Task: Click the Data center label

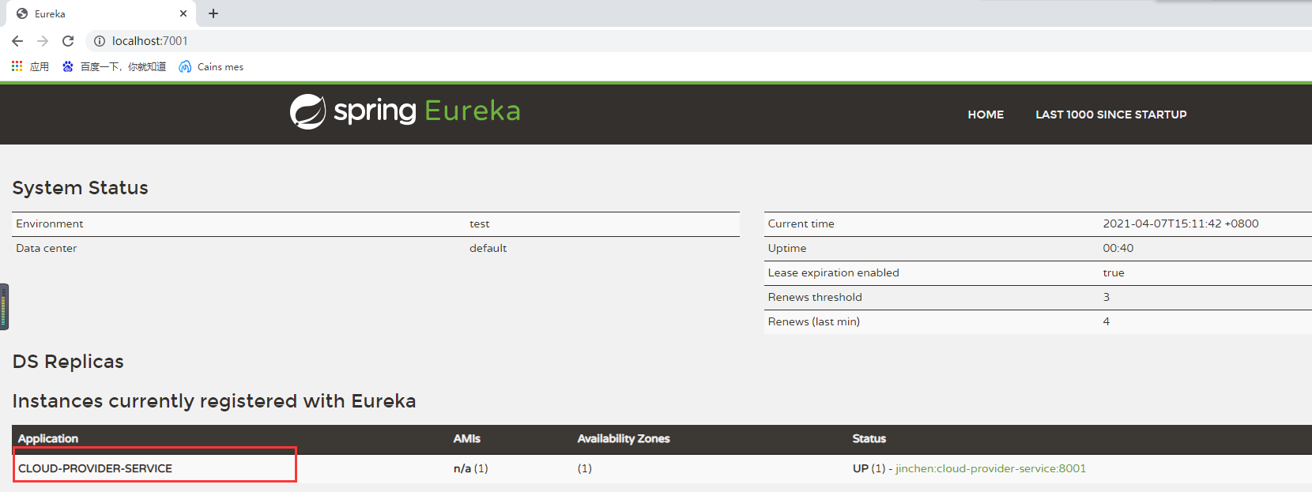Action: pos(47,248)
